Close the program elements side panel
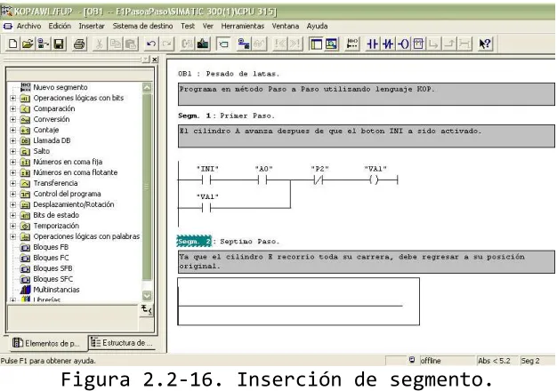This screenshot has height=391, width=557. [155, 60]
